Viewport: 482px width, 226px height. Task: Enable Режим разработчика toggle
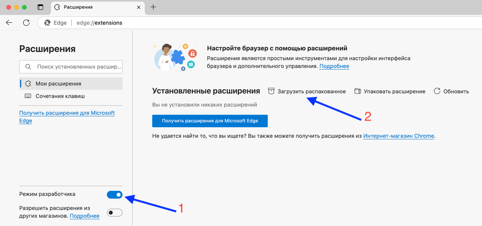115,194
